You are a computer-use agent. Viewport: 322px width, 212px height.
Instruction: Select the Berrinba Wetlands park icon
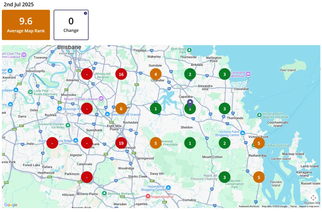point(104,193)
